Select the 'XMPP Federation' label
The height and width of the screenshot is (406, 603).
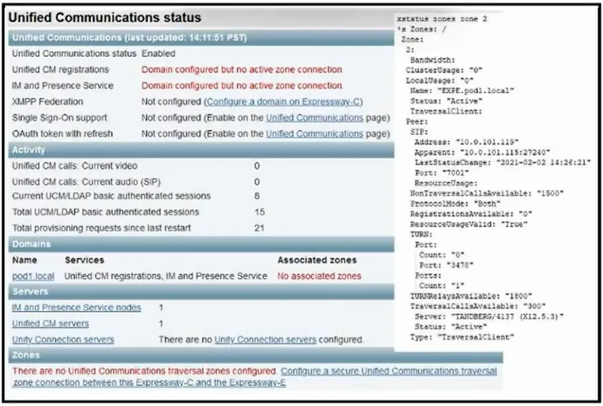tap(48, 102)
